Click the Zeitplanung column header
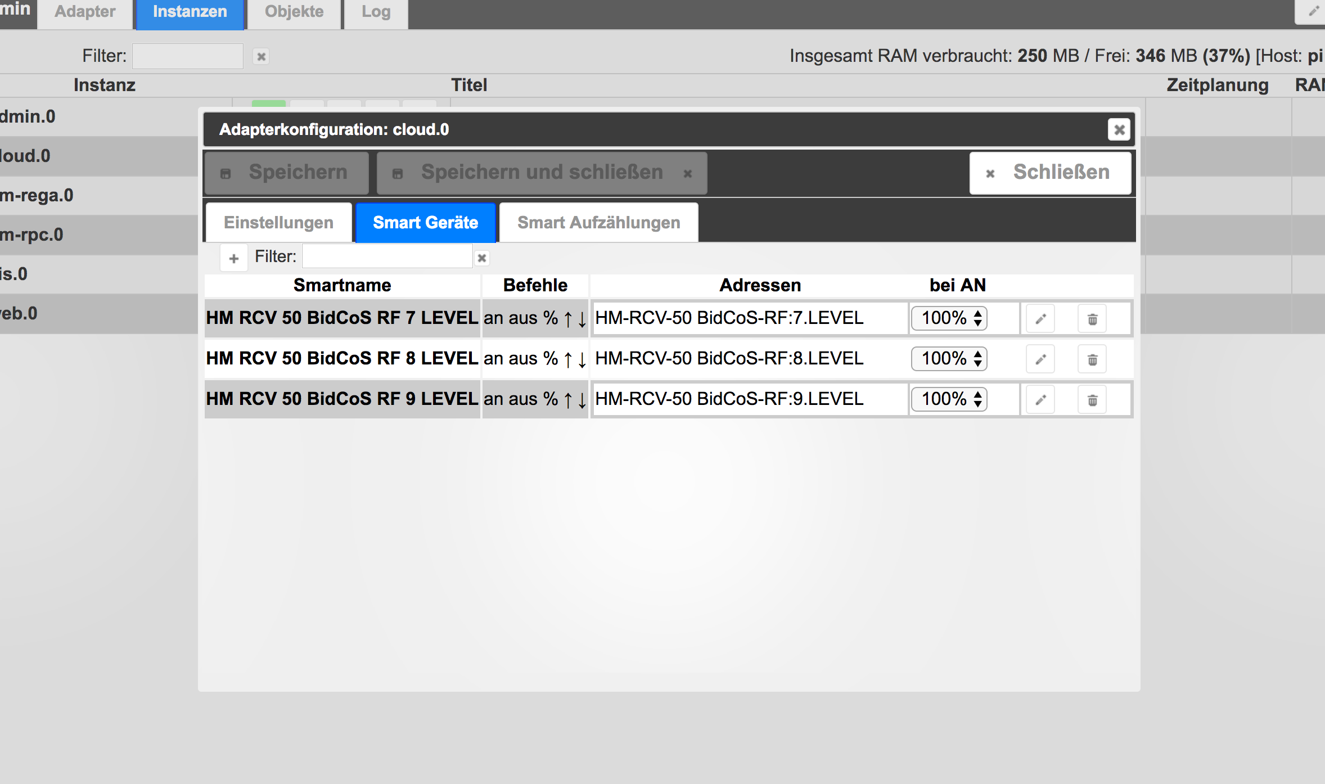 tap(1218, 85)
